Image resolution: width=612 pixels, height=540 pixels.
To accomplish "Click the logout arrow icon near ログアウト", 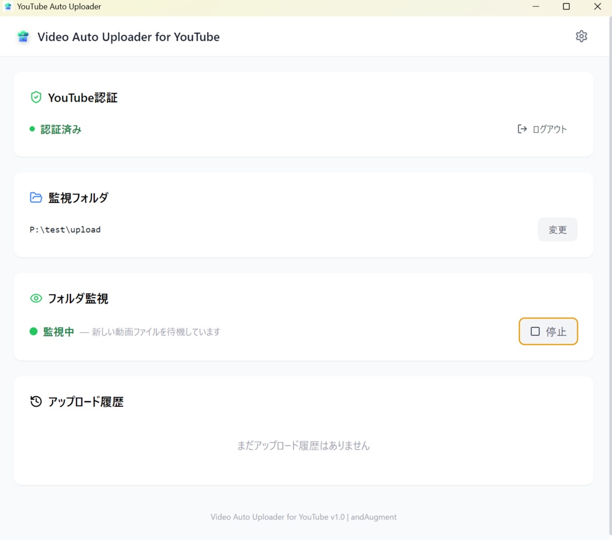I will (522, 128).
